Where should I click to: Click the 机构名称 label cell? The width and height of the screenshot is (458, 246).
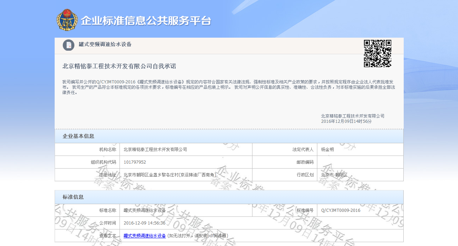[x=87, y=150]
